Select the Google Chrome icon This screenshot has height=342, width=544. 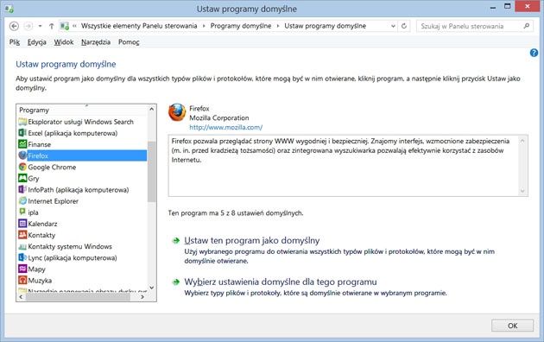click(x=22, y=167)
